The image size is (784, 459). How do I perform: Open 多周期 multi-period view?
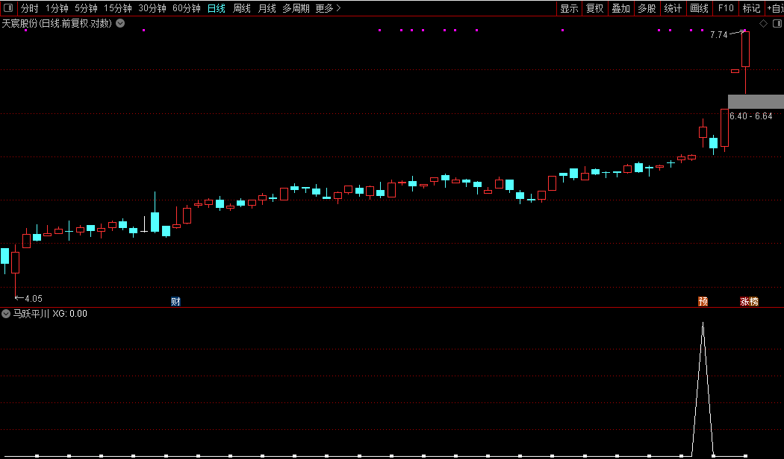296,8
